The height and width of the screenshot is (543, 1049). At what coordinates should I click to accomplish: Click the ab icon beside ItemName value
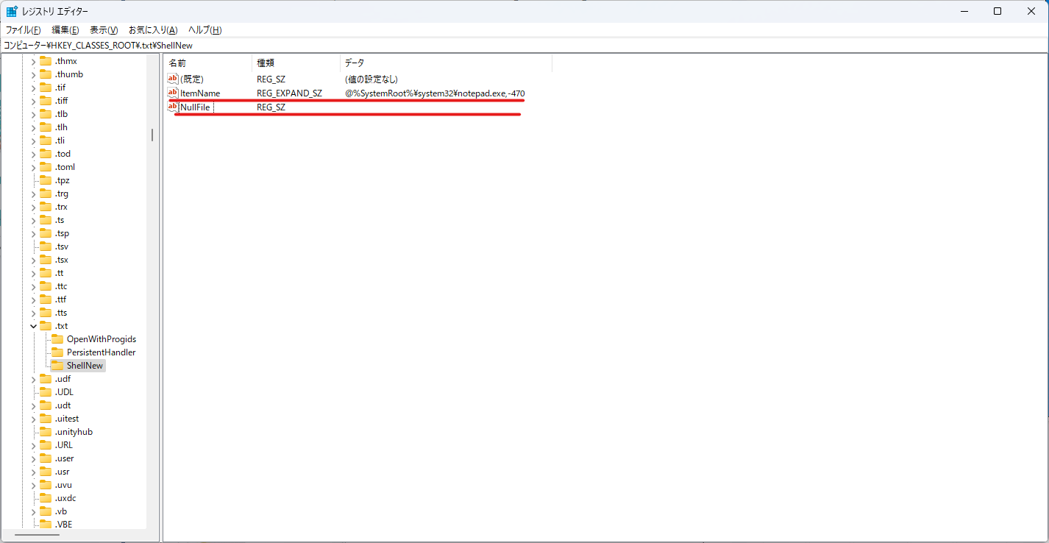tap(172, 93)
